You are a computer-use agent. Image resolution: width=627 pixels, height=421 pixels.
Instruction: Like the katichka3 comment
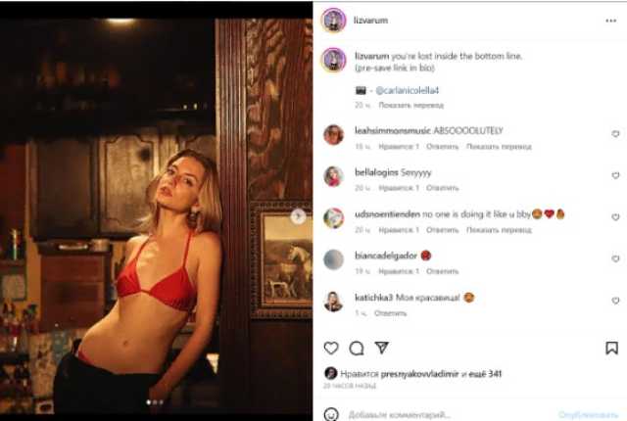(x=615, y=301)
